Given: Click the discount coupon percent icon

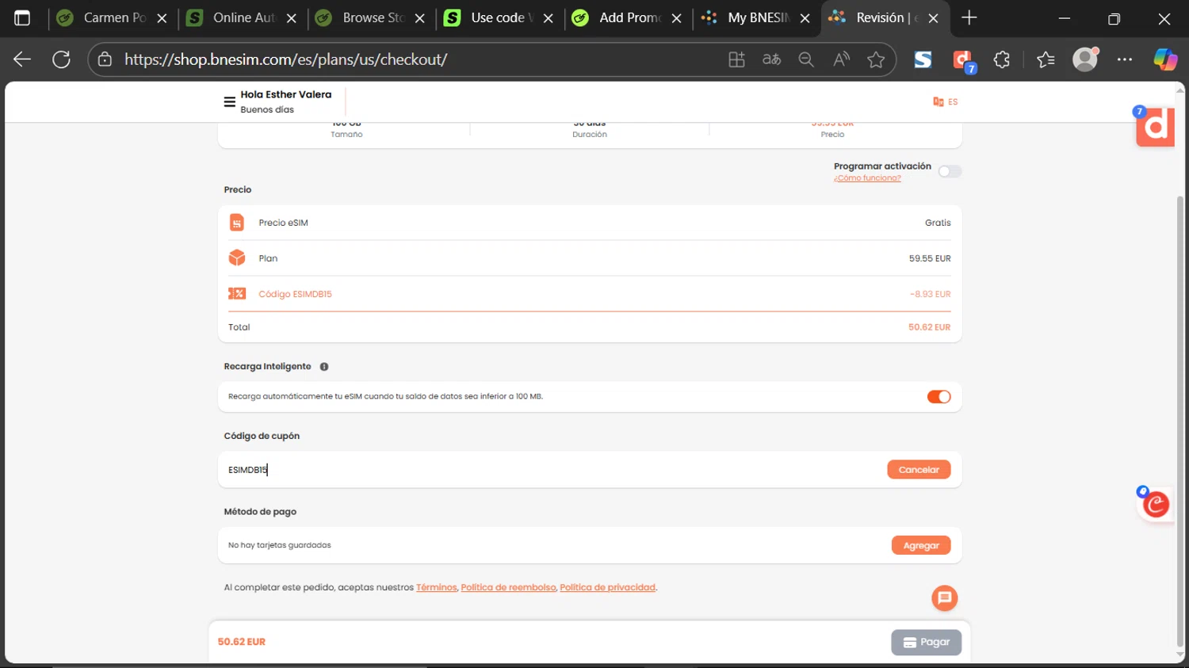Looking at the screenshot, I should coord(237,294).
